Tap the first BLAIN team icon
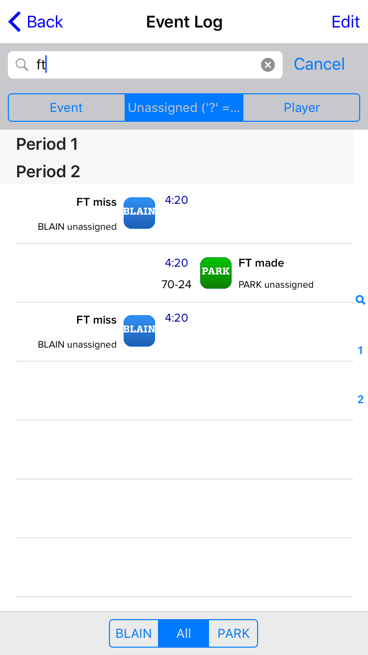 [139, 213]
